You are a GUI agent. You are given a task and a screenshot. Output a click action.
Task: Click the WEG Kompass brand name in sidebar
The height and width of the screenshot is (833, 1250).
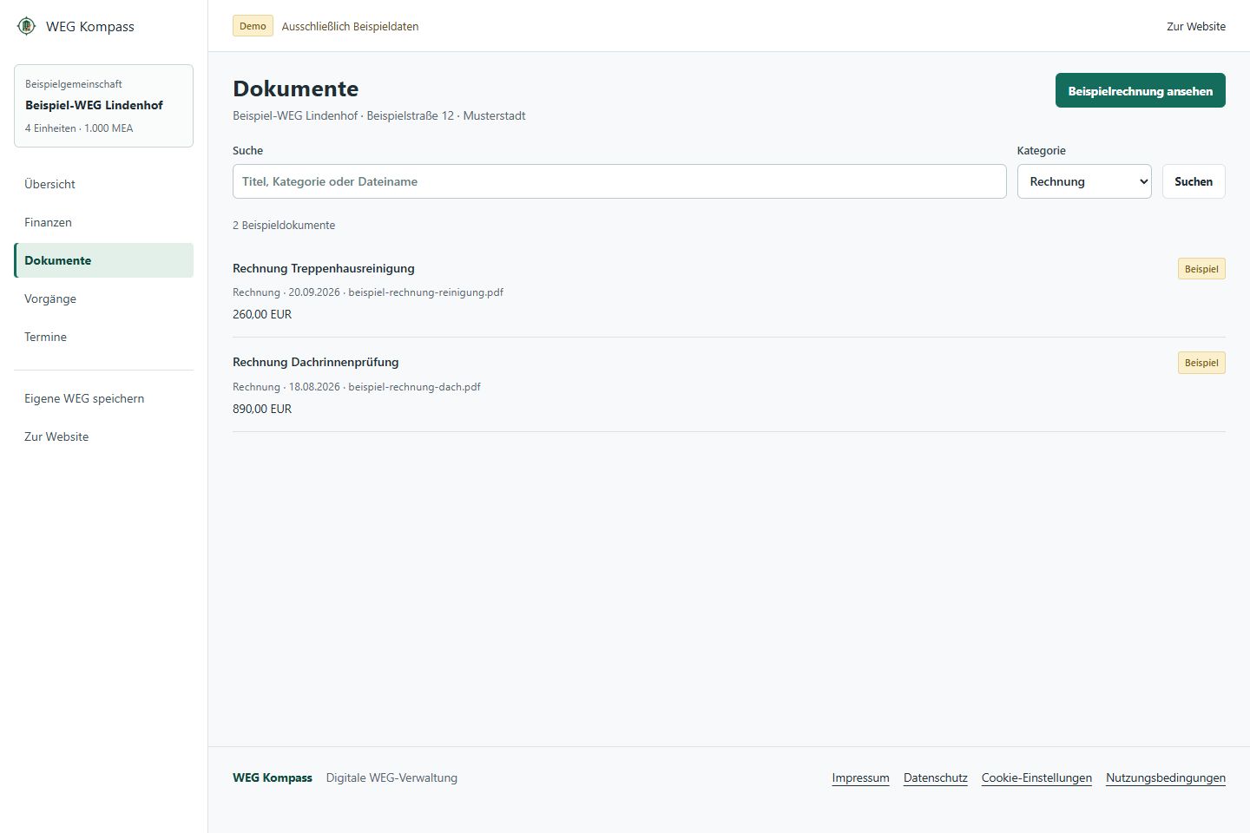pyautogui.click(x=90, y=26)
